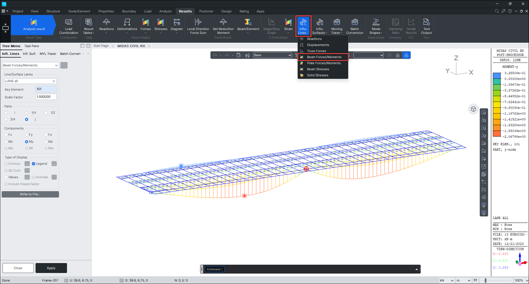Click the blue legend swatch at 3.25506e-01
Image resolution: width=529 pixels, height=284 pixels.
(496, 76)
